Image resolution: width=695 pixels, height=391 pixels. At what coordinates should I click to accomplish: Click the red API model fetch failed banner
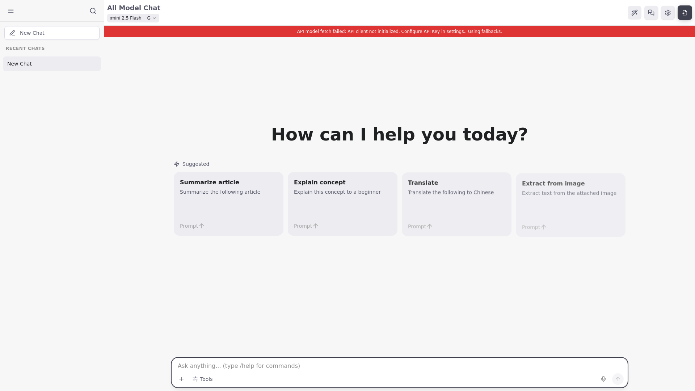coord(400,31)
